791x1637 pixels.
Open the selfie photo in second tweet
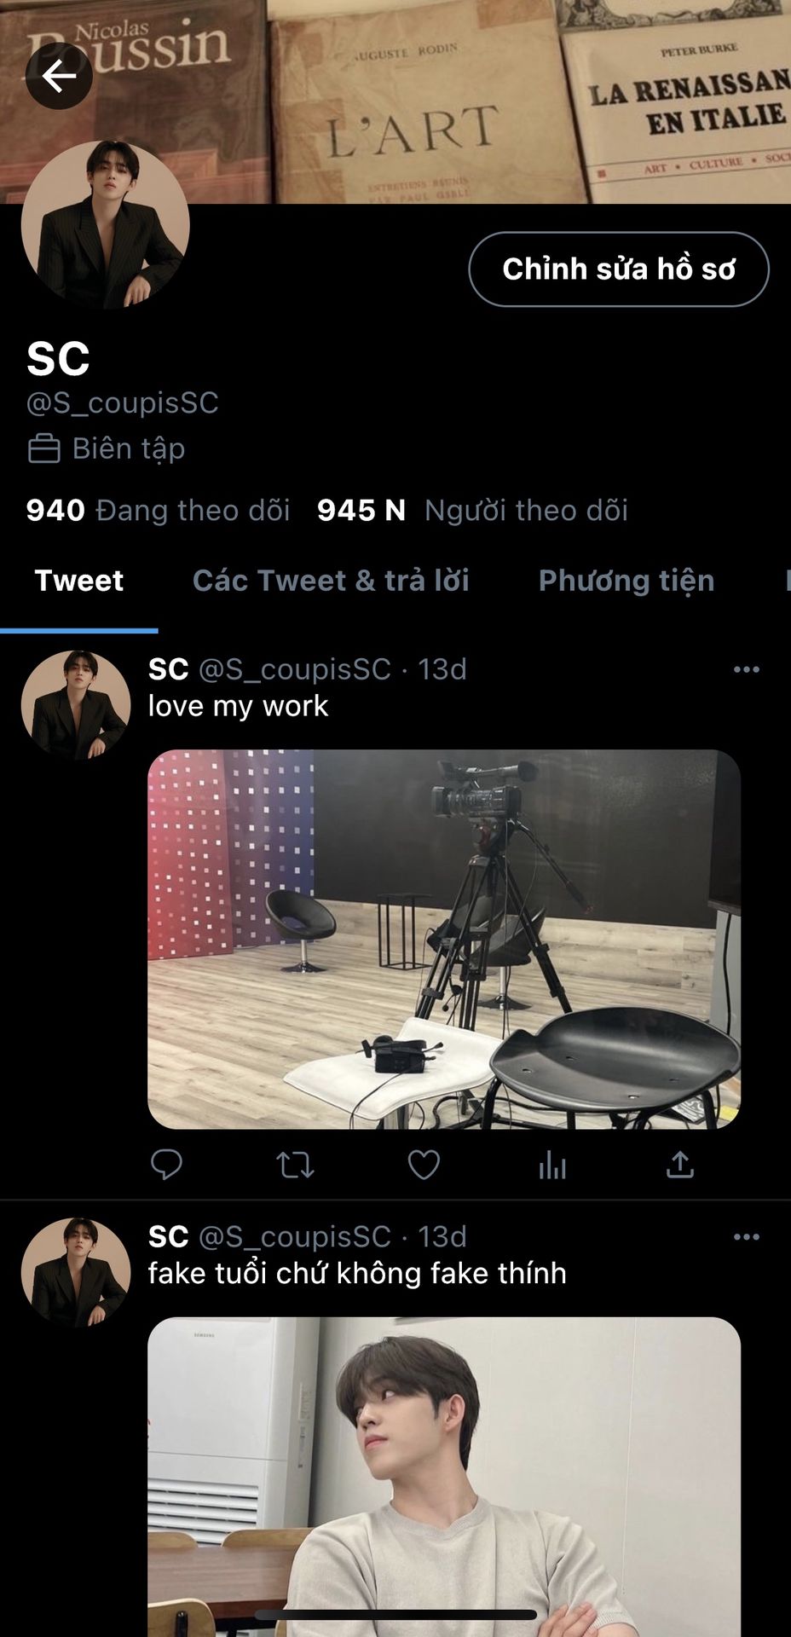click(x=443, y=1475)
